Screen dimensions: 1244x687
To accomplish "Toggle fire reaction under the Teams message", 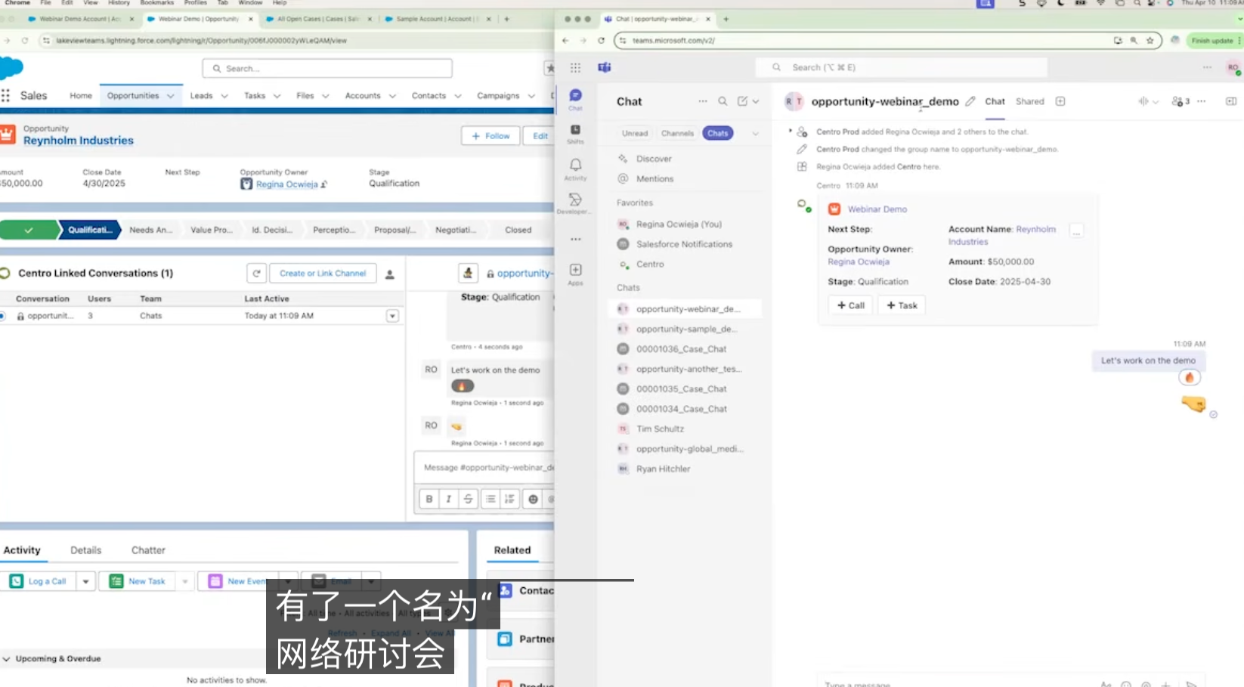I will point(1190,378).
